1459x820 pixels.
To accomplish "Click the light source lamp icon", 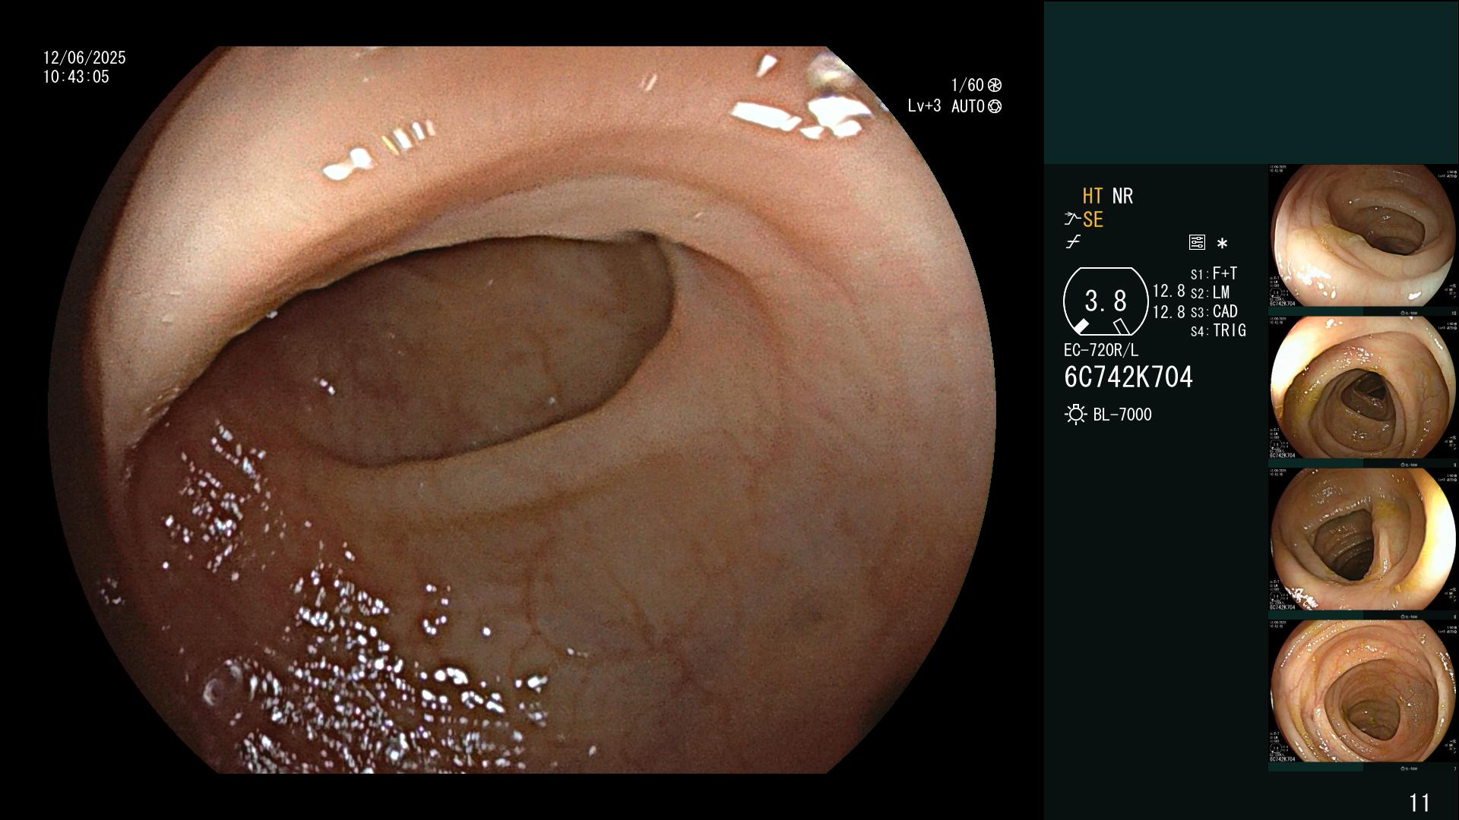I will [x=1076, y=415].
